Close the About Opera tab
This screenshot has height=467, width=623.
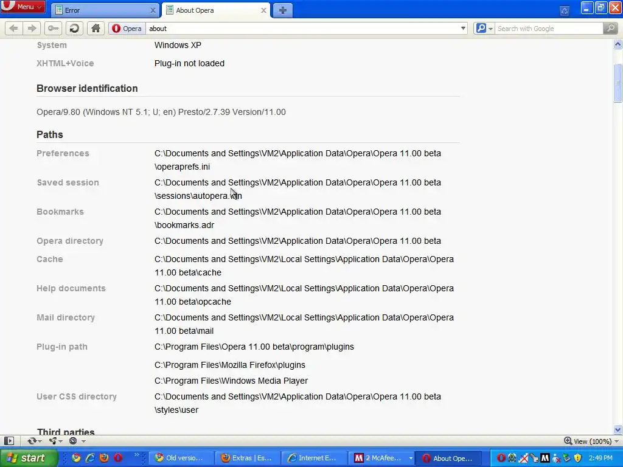pos(263,11)
